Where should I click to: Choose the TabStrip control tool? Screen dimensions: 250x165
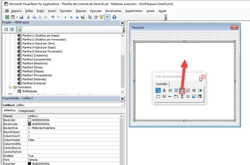point(170,96)
